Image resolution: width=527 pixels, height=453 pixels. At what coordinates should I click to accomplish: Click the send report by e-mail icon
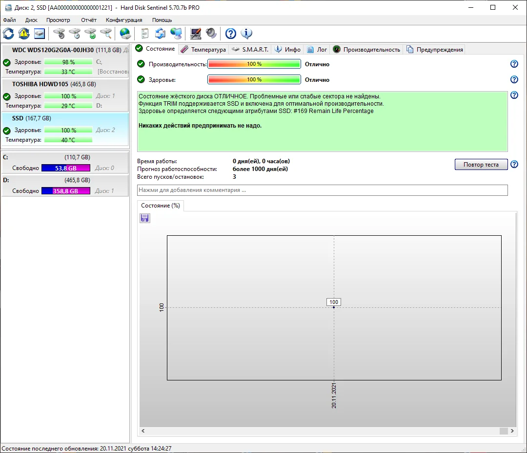coord(161,34)
